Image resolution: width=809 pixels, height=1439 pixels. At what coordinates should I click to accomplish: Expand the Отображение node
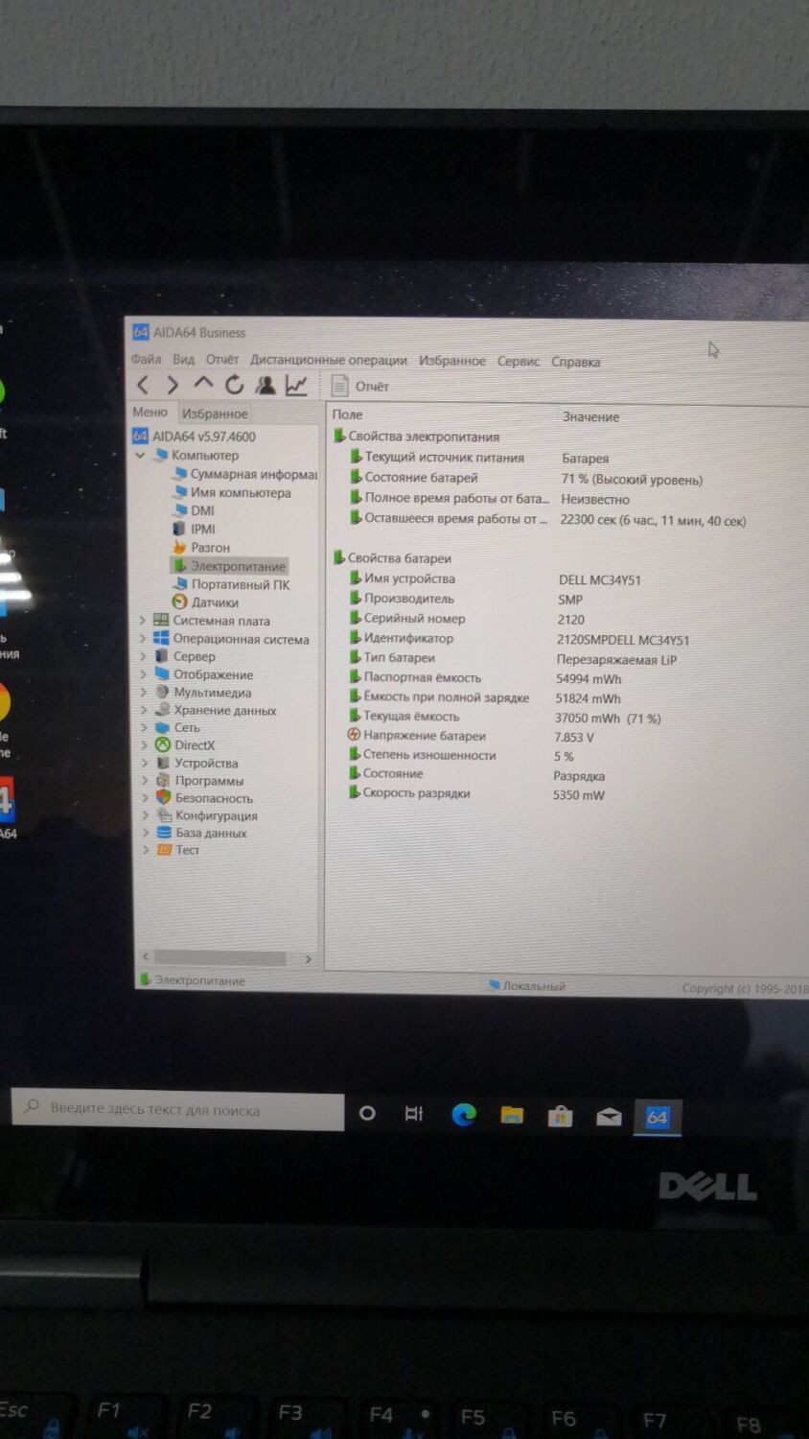click(144, 674)
